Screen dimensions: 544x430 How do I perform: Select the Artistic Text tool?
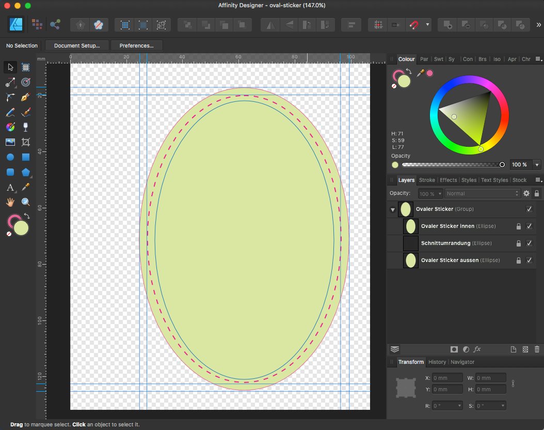(10, 187)
